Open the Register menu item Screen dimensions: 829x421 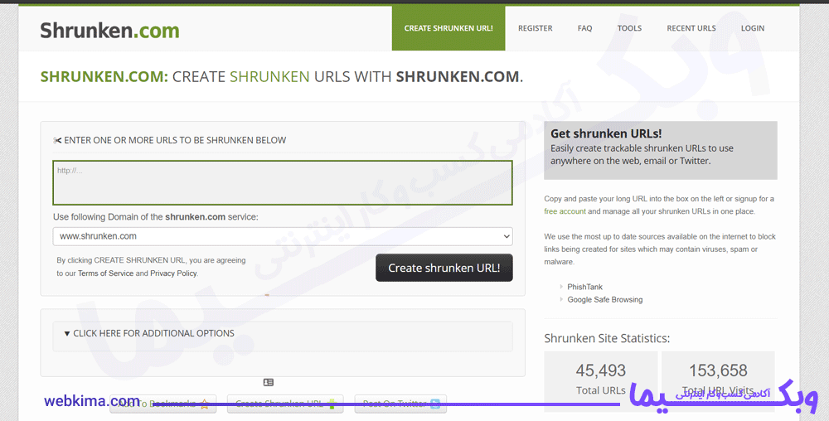[x=535, y=28]
